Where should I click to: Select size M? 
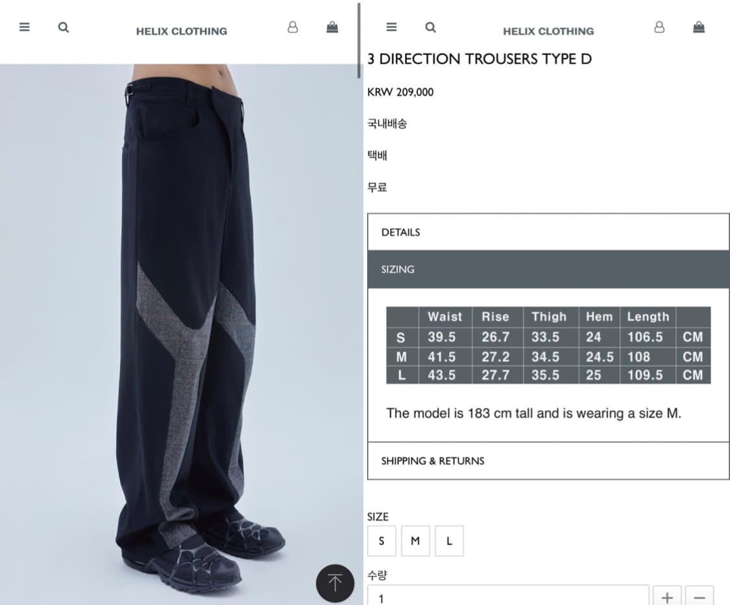pos(415,541)
